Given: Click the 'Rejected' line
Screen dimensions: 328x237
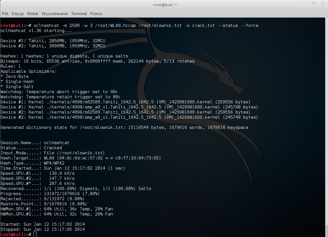Looking at the screenshot, I should coord(43,199).
